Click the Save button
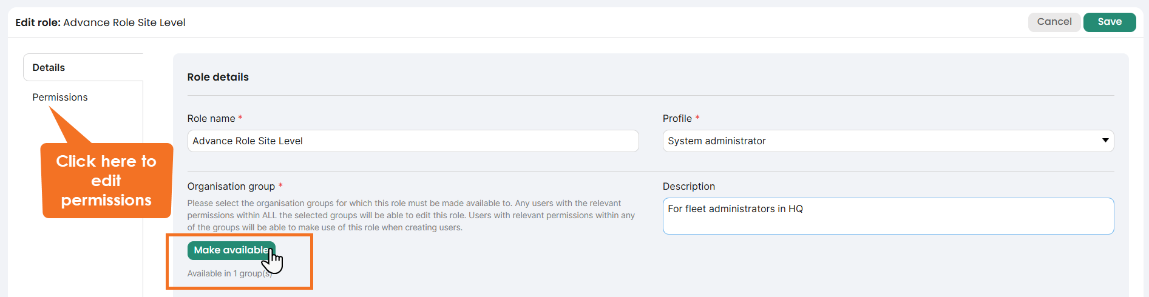 (x=1110, y=22)
